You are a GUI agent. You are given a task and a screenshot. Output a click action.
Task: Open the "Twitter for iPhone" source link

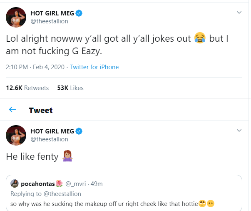(x=94, y=67)
